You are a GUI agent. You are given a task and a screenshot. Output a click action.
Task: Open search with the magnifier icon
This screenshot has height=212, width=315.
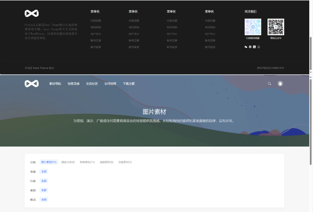pyautogui.click(x=269, y=83)
